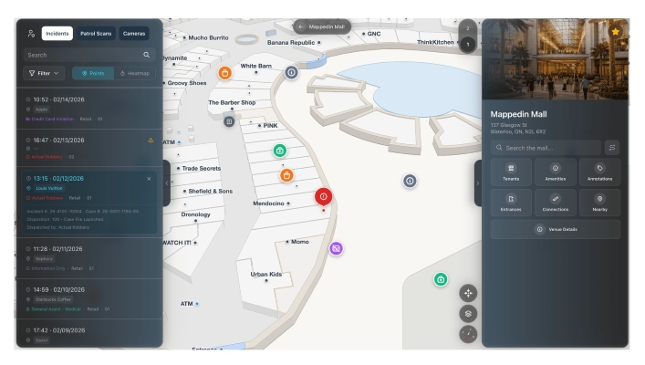The height and width of the screenshot is (365, 645).
Task: Click the map pan/move control button
Action: click(x=468, y=294)
